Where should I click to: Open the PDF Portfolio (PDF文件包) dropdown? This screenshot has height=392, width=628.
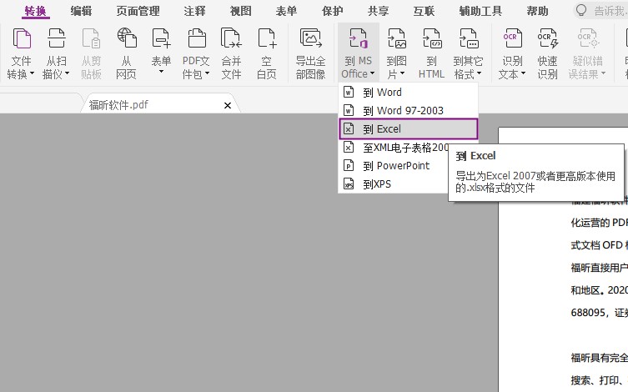[x=197, y=67]
